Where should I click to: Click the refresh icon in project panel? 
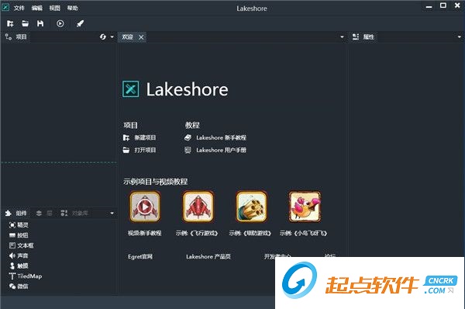(103, 36)
